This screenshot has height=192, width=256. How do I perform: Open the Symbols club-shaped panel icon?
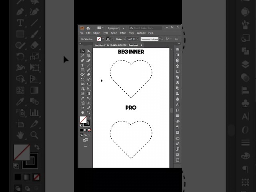pyautogui.click(x=178, y=99)
